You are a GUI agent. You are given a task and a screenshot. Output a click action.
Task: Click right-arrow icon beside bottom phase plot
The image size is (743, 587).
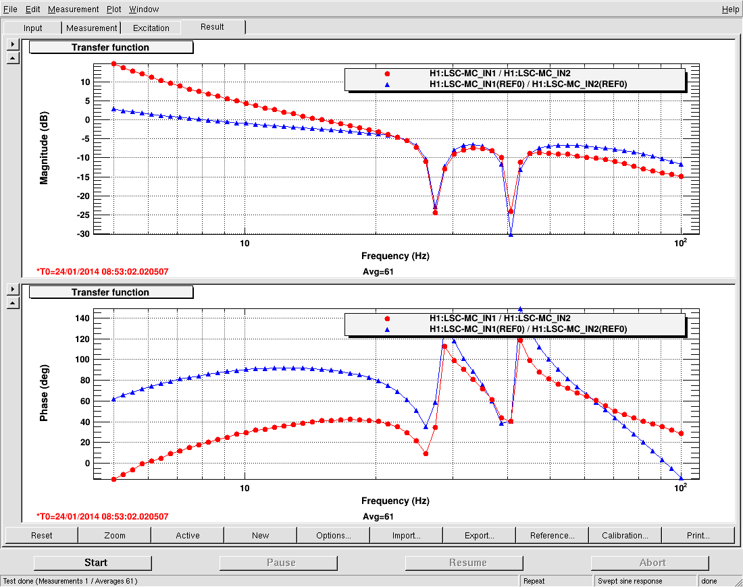click(x=12, y=289)
